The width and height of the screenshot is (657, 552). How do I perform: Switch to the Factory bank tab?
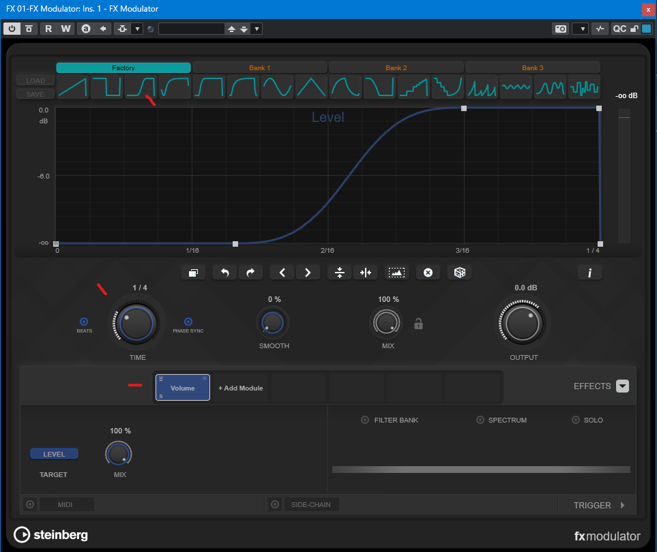[x=123, y=67]
